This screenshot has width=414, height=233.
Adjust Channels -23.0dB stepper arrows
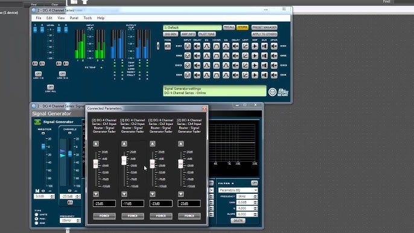[78, 197]
